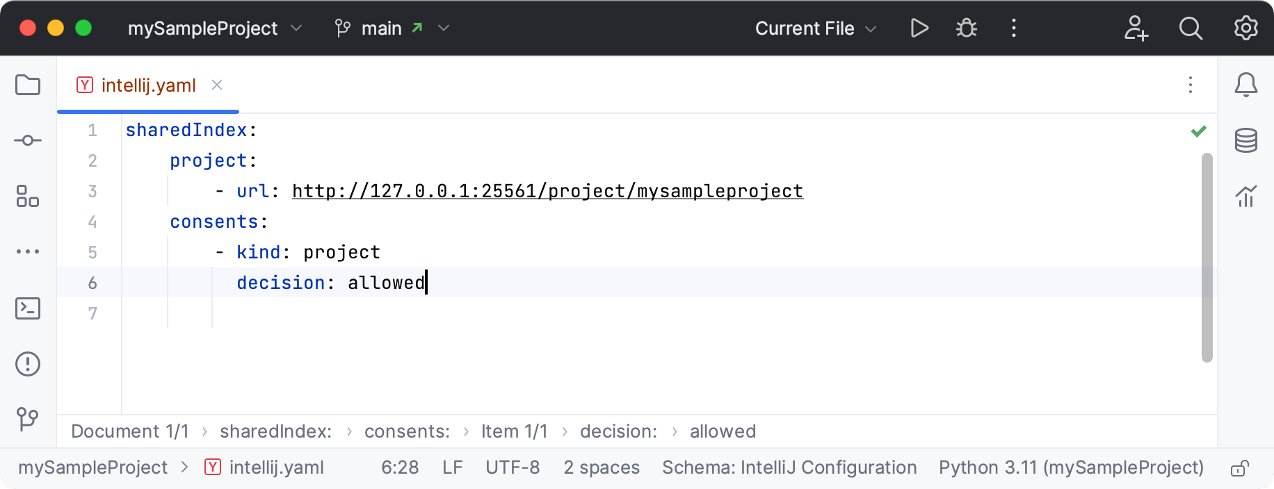Open the Notifications bell

point(1246,85)
